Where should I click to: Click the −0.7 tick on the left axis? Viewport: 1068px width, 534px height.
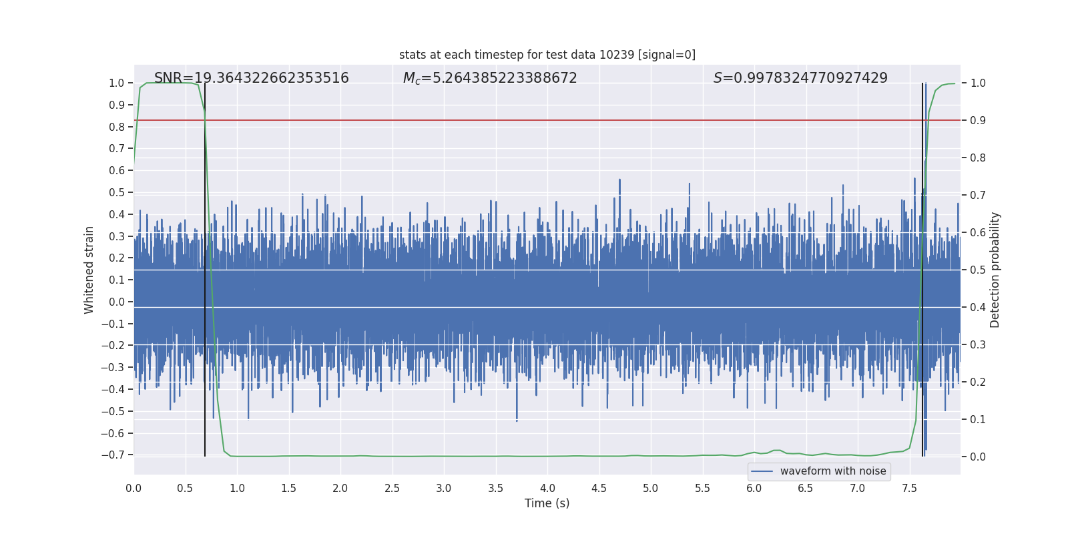[x=113, y=455]
